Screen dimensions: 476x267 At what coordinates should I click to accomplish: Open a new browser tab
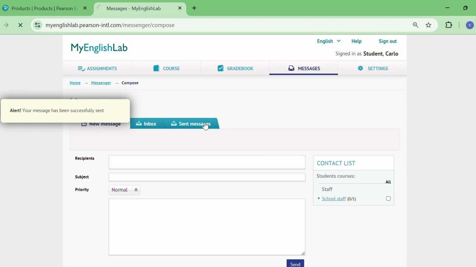click(194, 8)
